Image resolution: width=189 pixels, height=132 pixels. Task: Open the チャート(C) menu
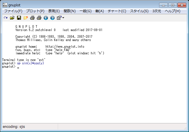click(117, 11)
